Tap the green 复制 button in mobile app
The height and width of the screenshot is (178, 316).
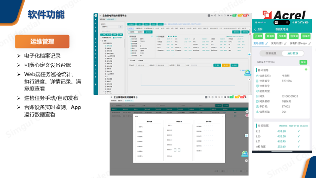(294, 36)
